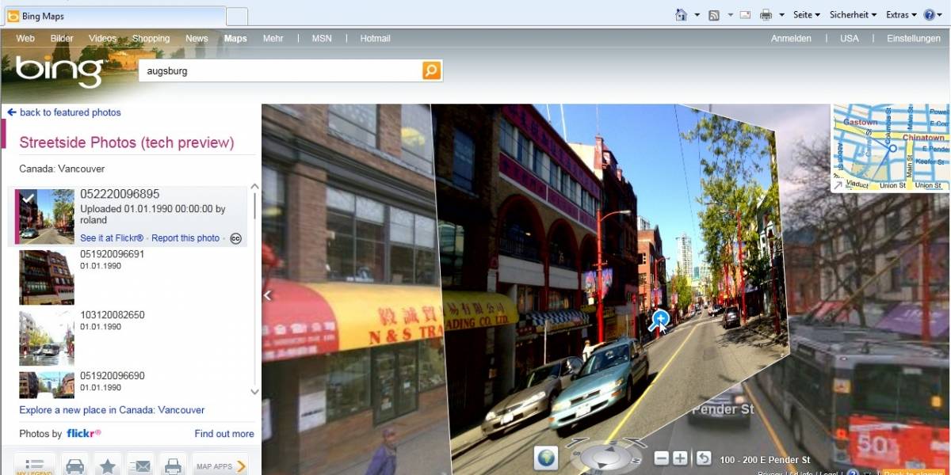The height and width of the screenshot is (475, 951).
Task: Open the blank new browser tab
Action: click(x=237, y=17)
